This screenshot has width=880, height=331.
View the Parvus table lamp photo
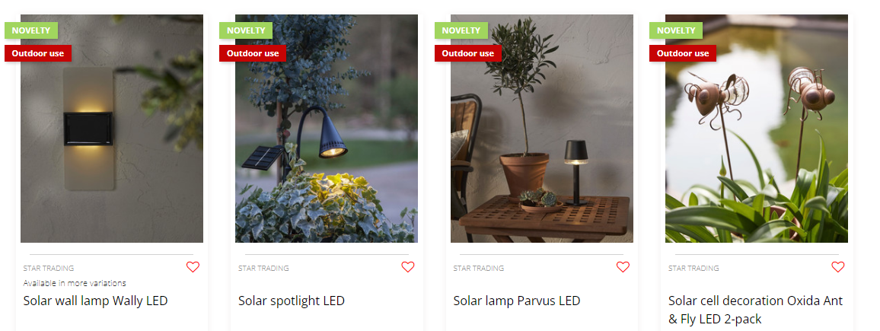click(541, 129)
